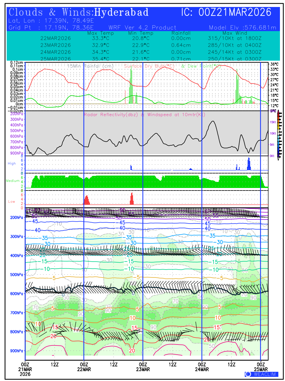Screen dimensions: 285x381
Task: Click the tallest blue high cloud bar
Action: [249, 163]
